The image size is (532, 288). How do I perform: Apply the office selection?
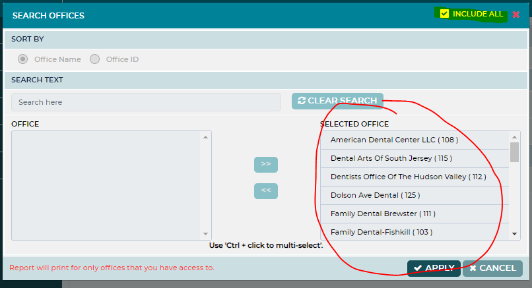(x=434, y=268)
